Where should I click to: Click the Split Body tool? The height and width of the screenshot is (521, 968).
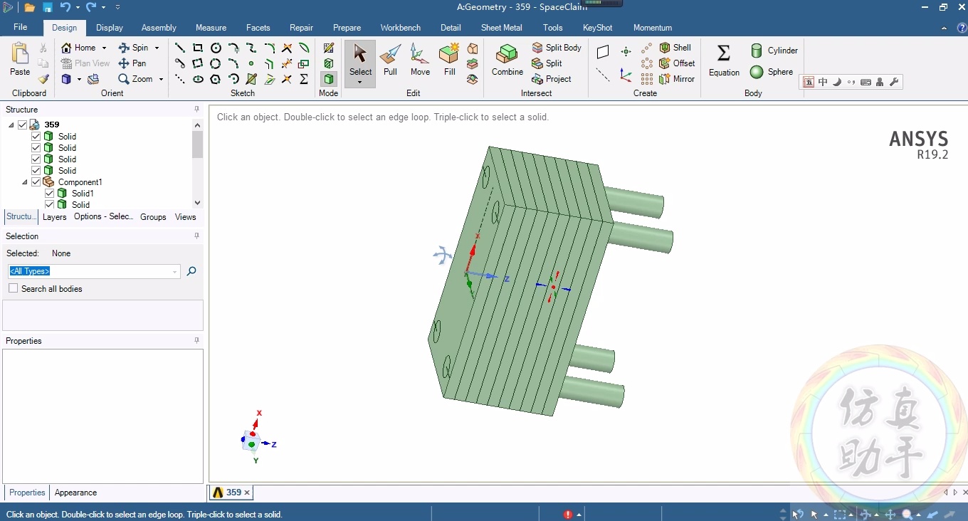coord(557,48)
